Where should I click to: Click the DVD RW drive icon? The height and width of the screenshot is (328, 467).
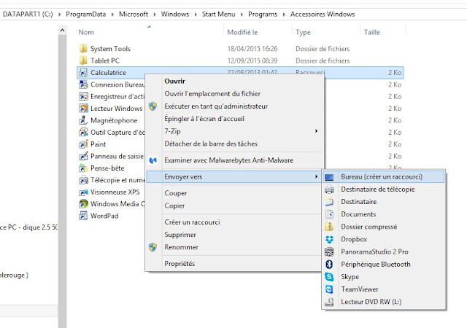pos(329,302)
